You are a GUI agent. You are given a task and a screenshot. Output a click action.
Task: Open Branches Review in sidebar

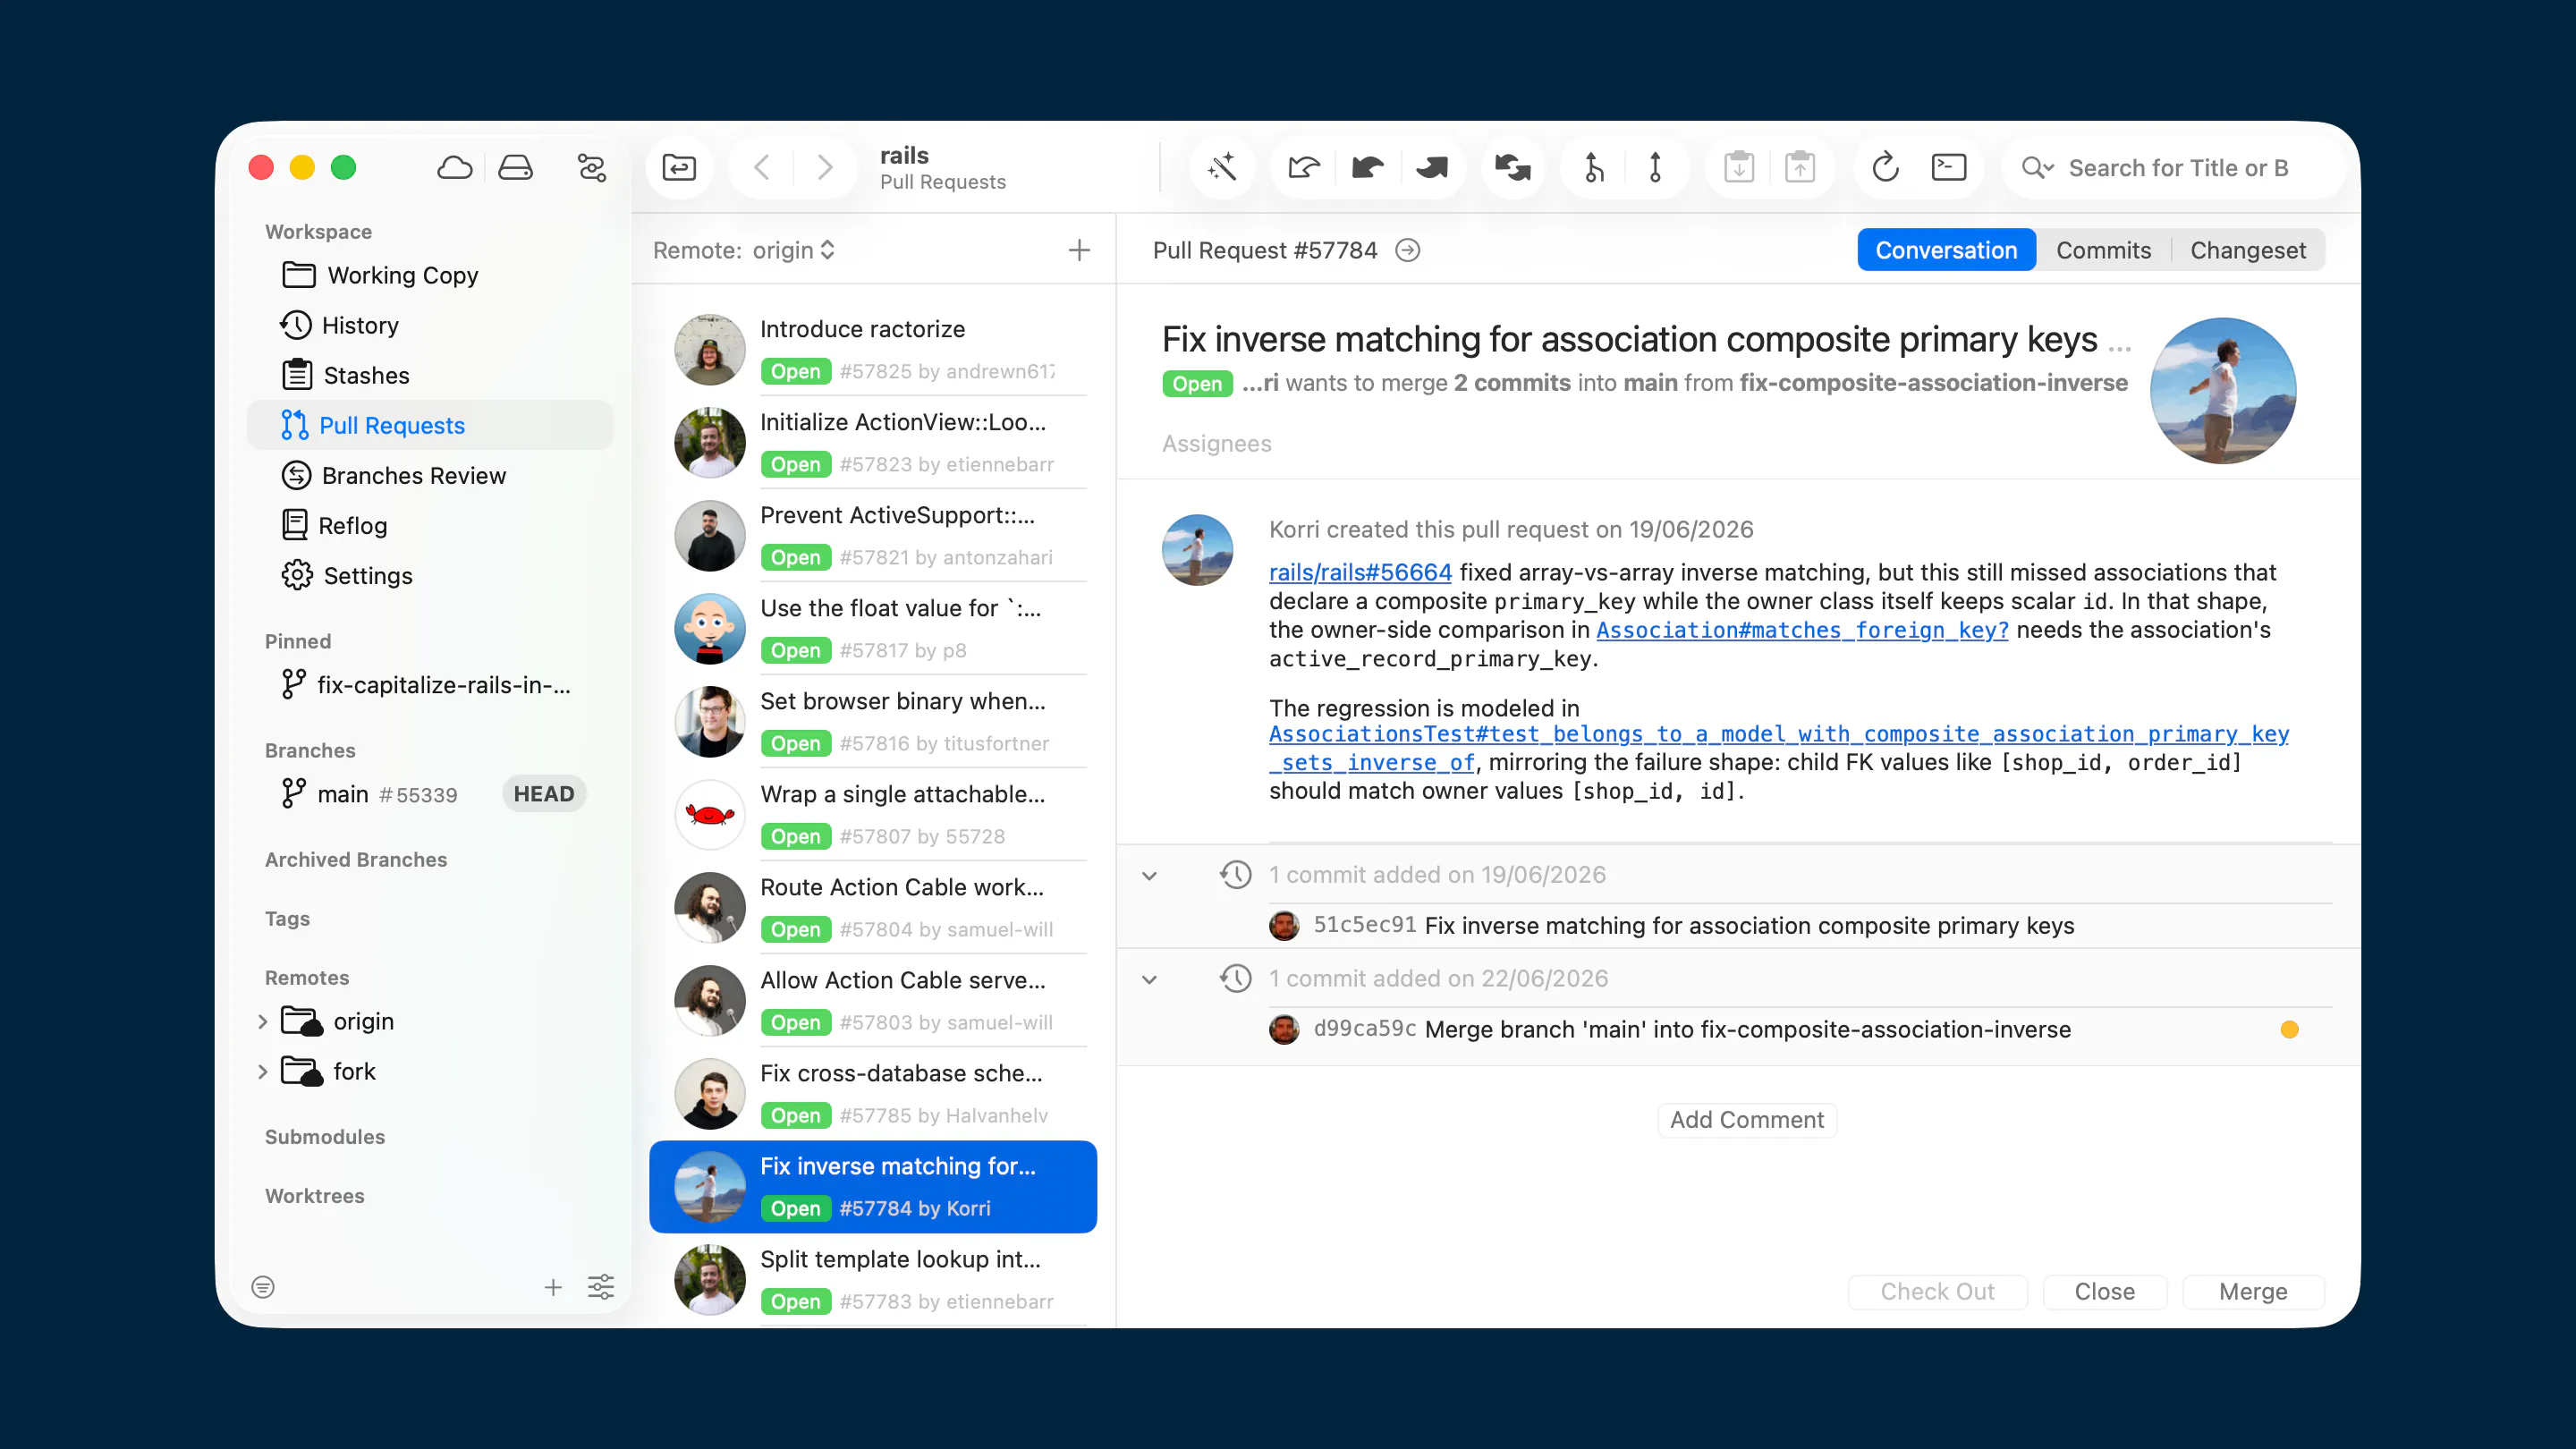tap(430, 475)
